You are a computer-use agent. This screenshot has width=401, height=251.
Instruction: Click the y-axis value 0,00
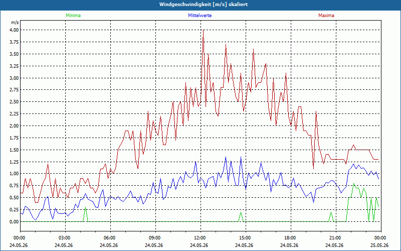click(14, 222)
